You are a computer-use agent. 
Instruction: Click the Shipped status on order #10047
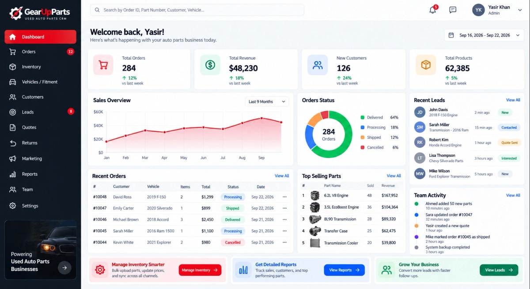[x=233, y=208]
